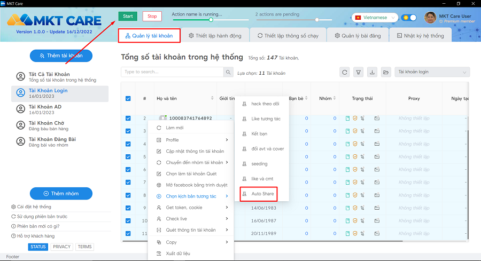Click the Làm mới refresh icon in context menu
Image resolution: width=481 pixels, height=261 pixels.
pyautogui.click(x=159, y=128)
